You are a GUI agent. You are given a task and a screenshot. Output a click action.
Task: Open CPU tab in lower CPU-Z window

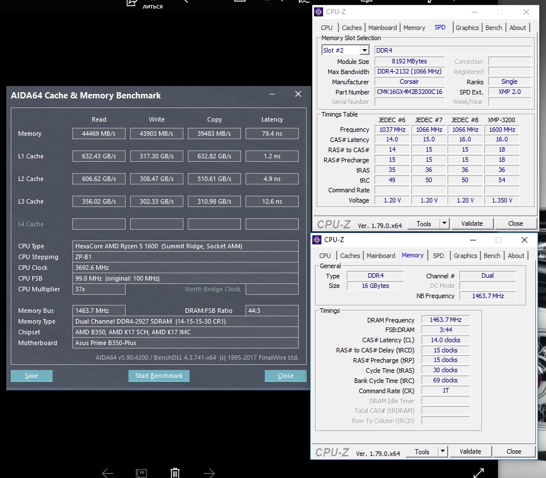325,256
